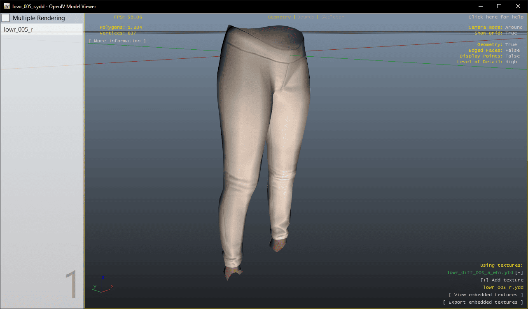Select lowr_005_r in the model list

click(x=18, y=30)
